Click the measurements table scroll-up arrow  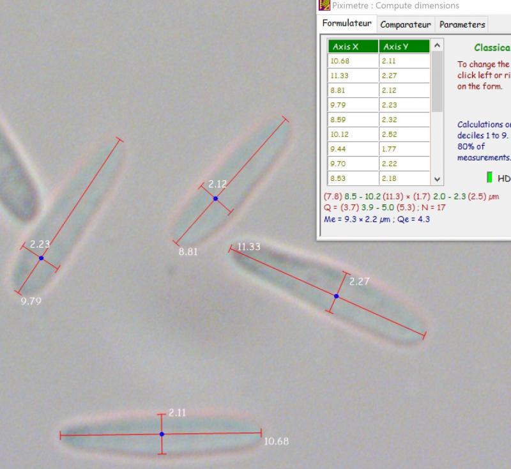coord(437,46)
